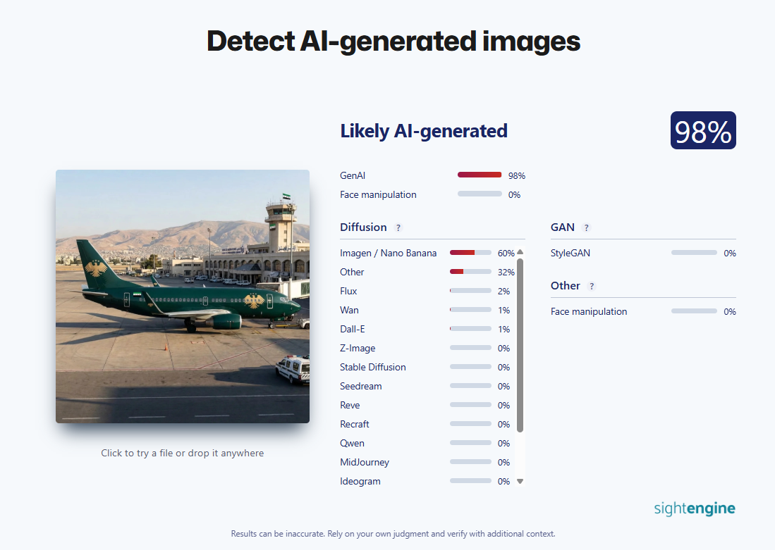Click the Face manipulation bar under GenAI
The image size is (775, 550).
pyautogui.click(x=480, y=194)
